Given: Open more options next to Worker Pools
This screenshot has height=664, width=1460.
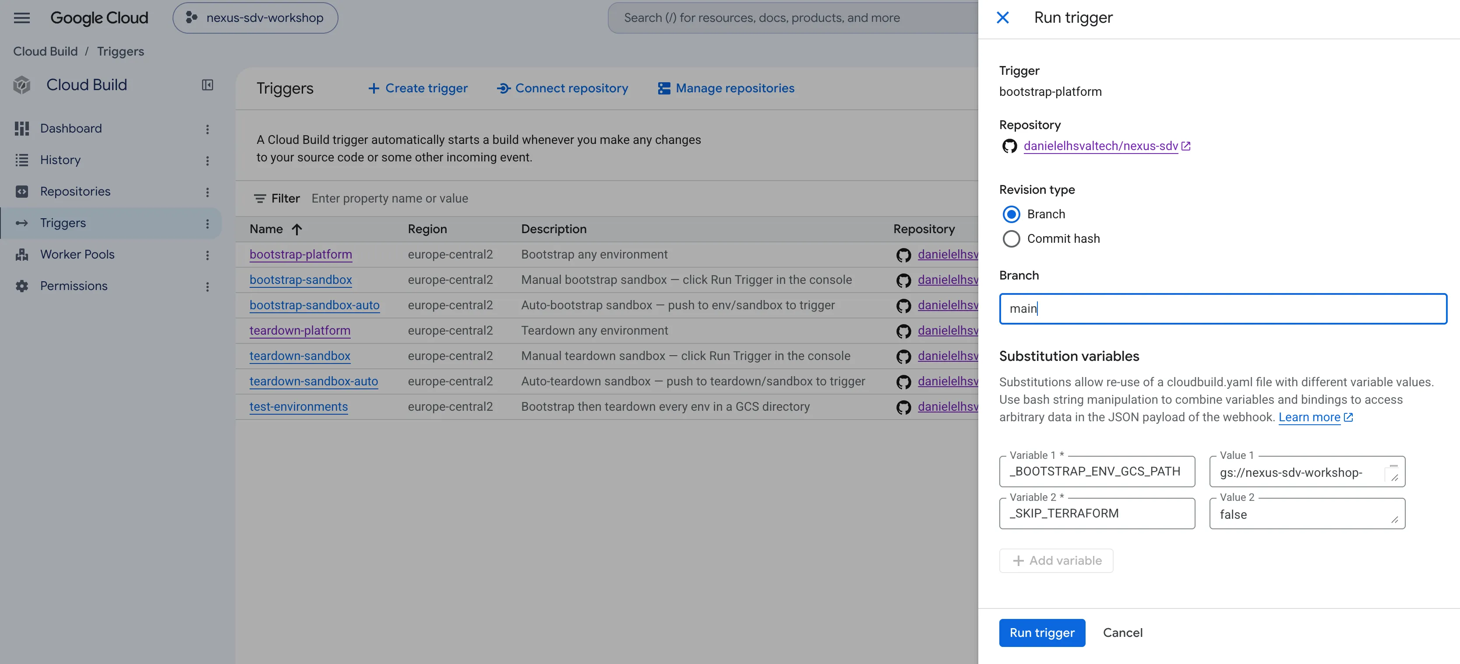Looking at the screenshot, I should (x=208, y=255).
